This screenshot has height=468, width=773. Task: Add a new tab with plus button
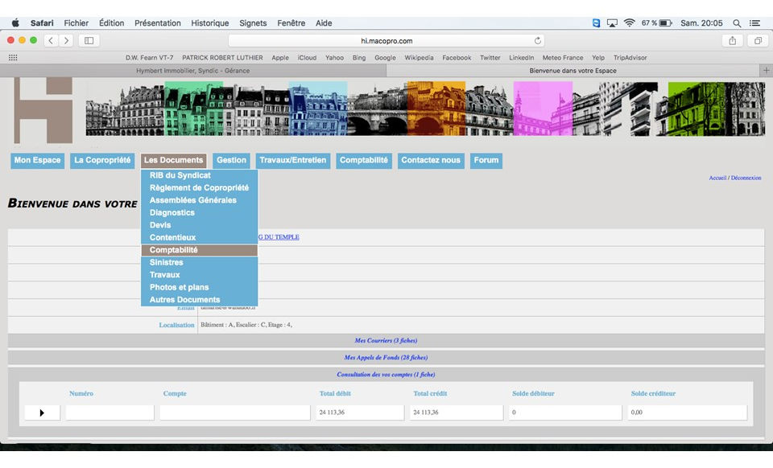766,71
